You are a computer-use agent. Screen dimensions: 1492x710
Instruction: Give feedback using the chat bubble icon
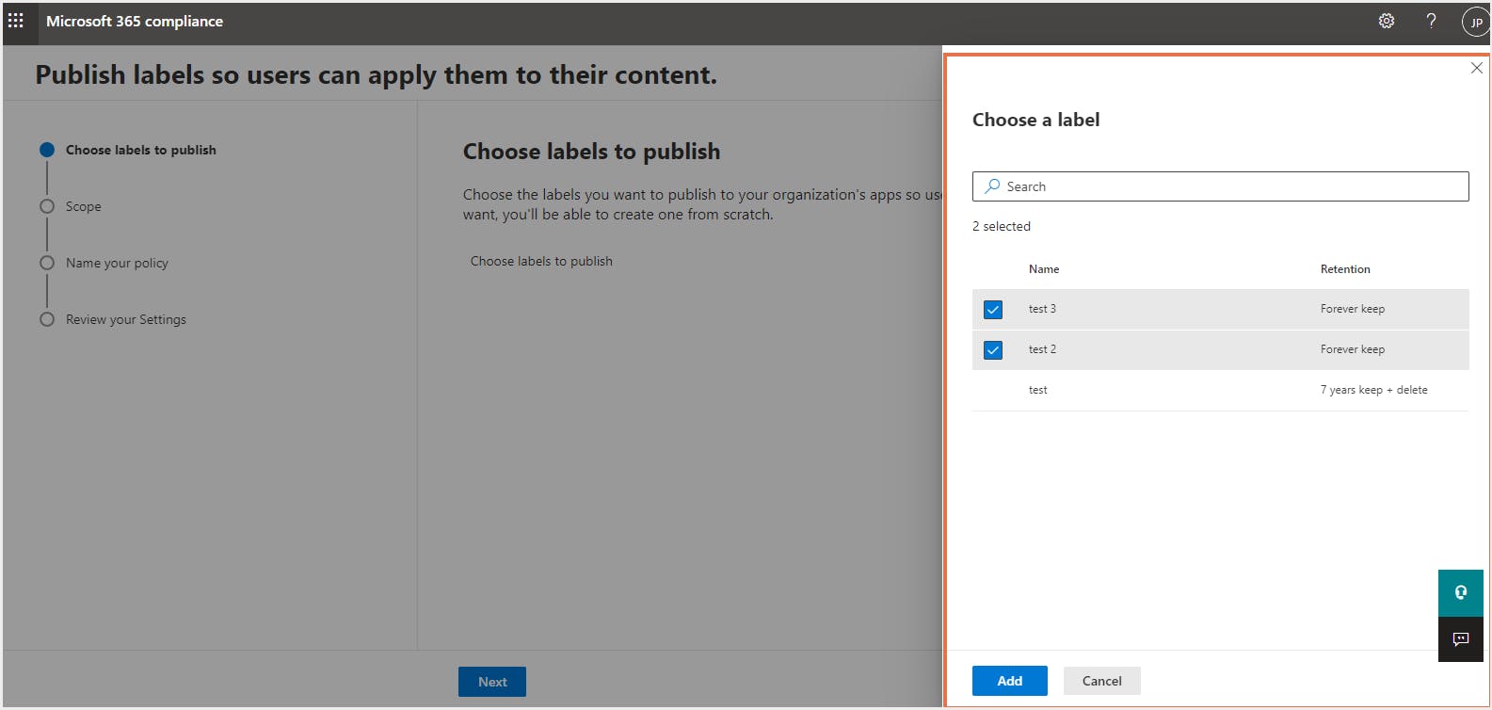pyautogui.click(x=1460, y=638)
